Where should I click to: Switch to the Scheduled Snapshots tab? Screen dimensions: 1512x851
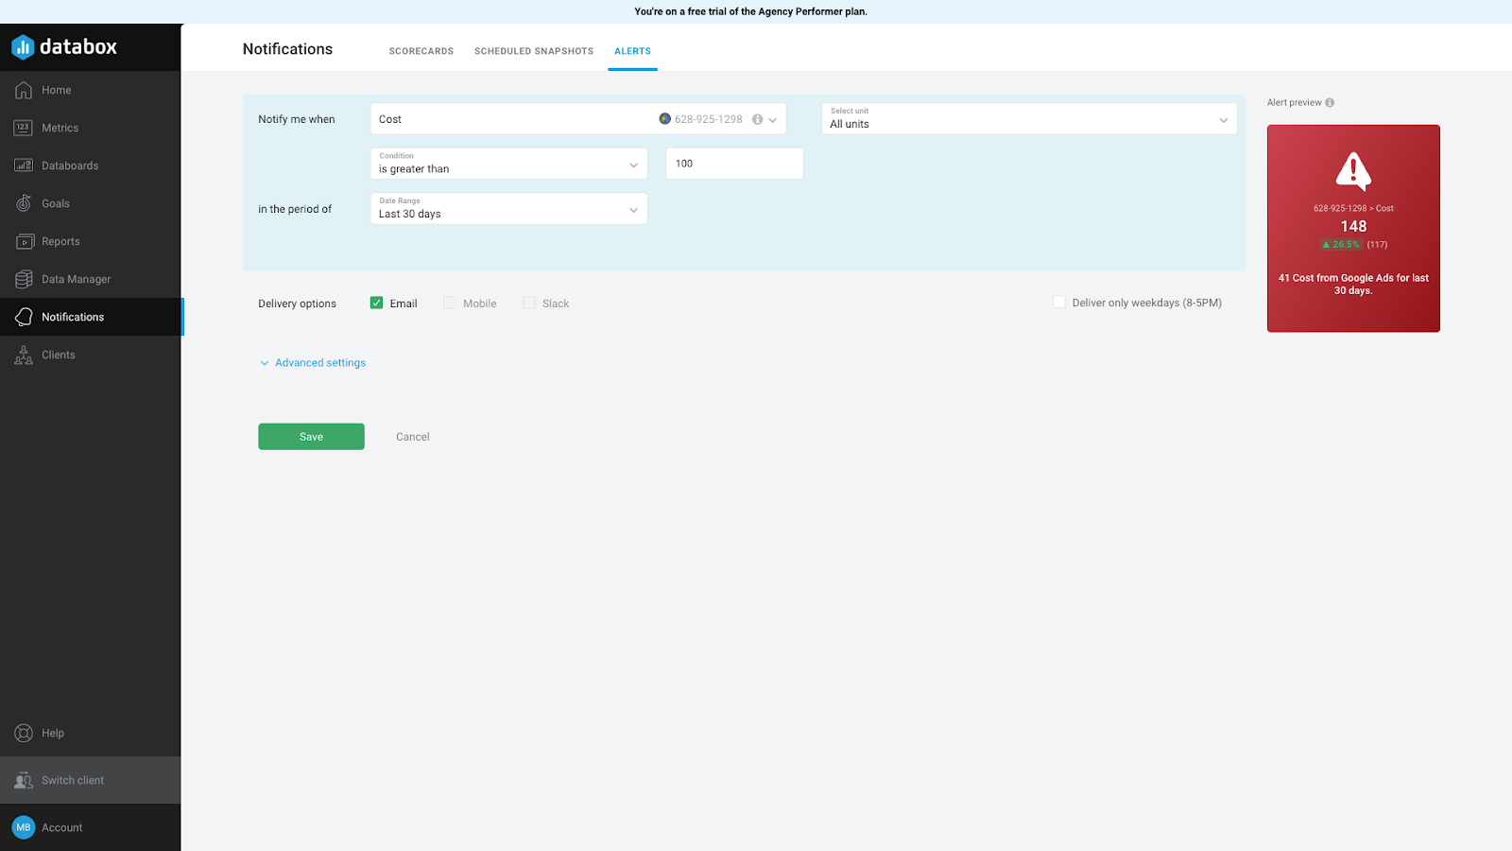coord(534,51)
